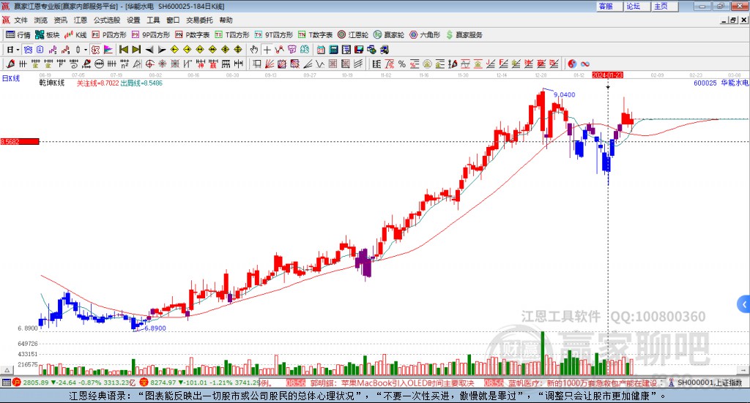Screen dimensions: 750x403
Task: Open the 交易委托 menu
Action: 199,20
